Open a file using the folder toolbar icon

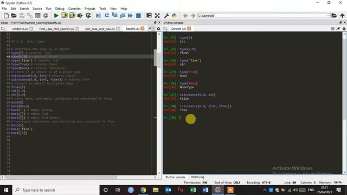pos(14,16)
